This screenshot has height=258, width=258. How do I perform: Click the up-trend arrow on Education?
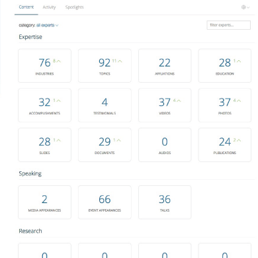pos(239,61)
